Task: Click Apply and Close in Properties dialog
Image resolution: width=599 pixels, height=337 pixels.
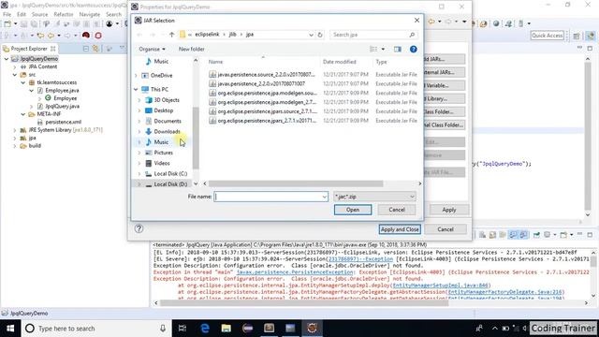Action: pos(400,229)
